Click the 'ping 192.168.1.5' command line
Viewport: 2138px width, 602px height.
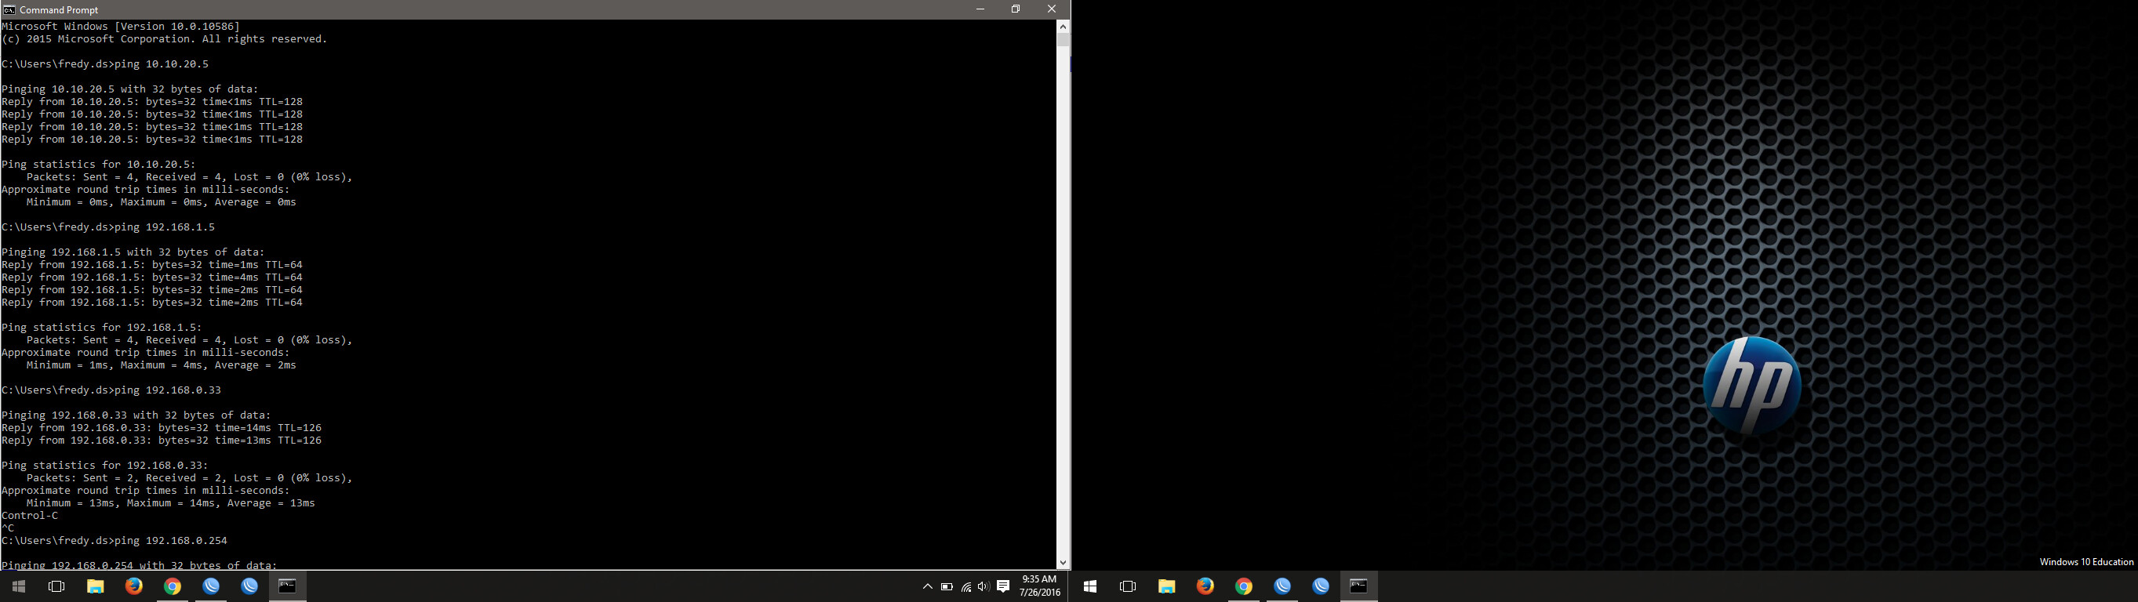(108, 227)
